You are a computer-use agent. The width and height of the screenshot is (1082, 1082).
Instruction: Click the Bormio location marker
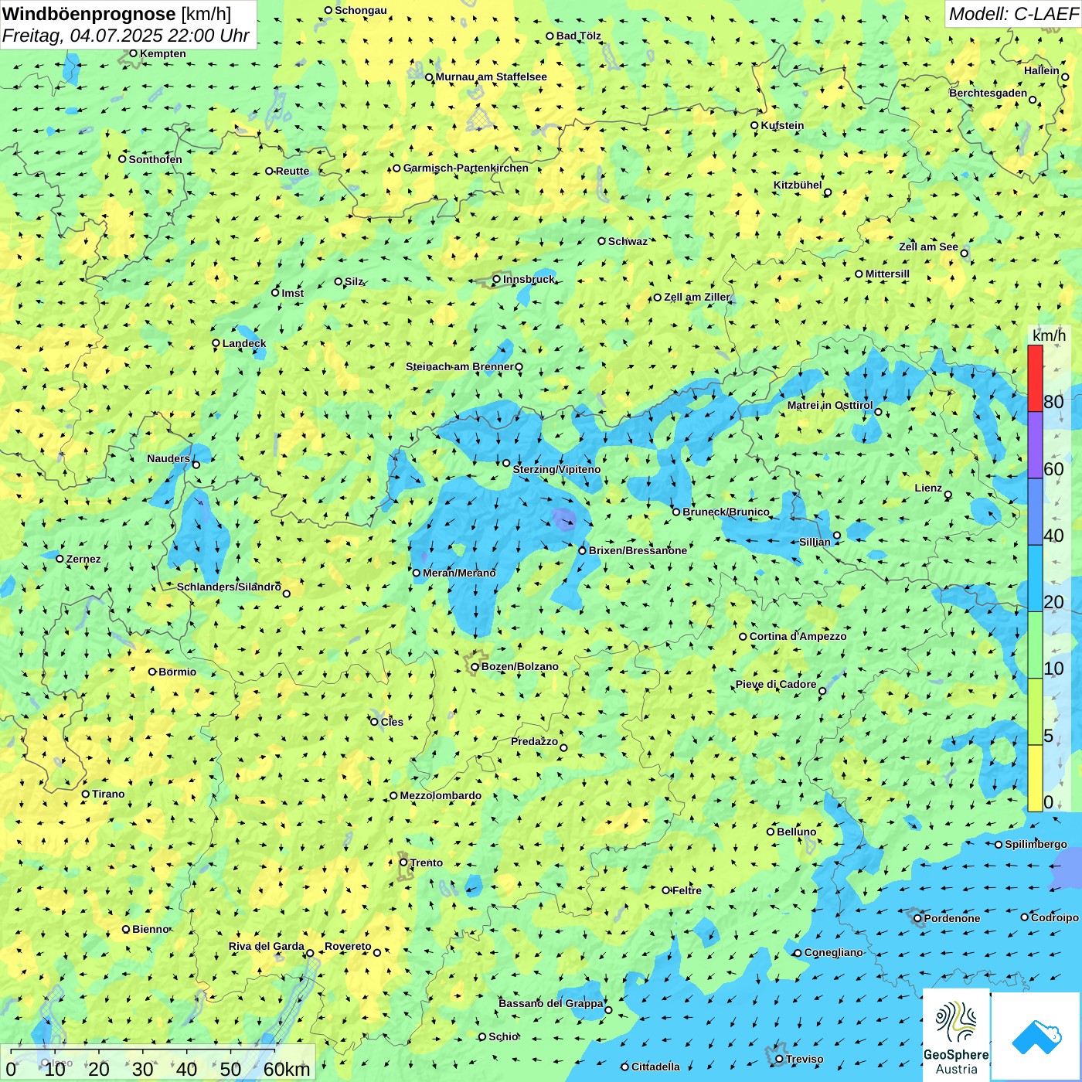pos(152,672)
